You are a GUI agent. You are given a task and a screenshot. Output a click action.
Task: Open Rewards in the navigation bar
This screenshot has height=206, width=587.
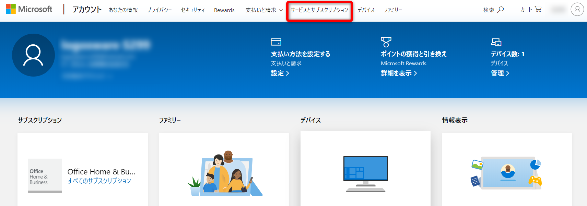224,10
